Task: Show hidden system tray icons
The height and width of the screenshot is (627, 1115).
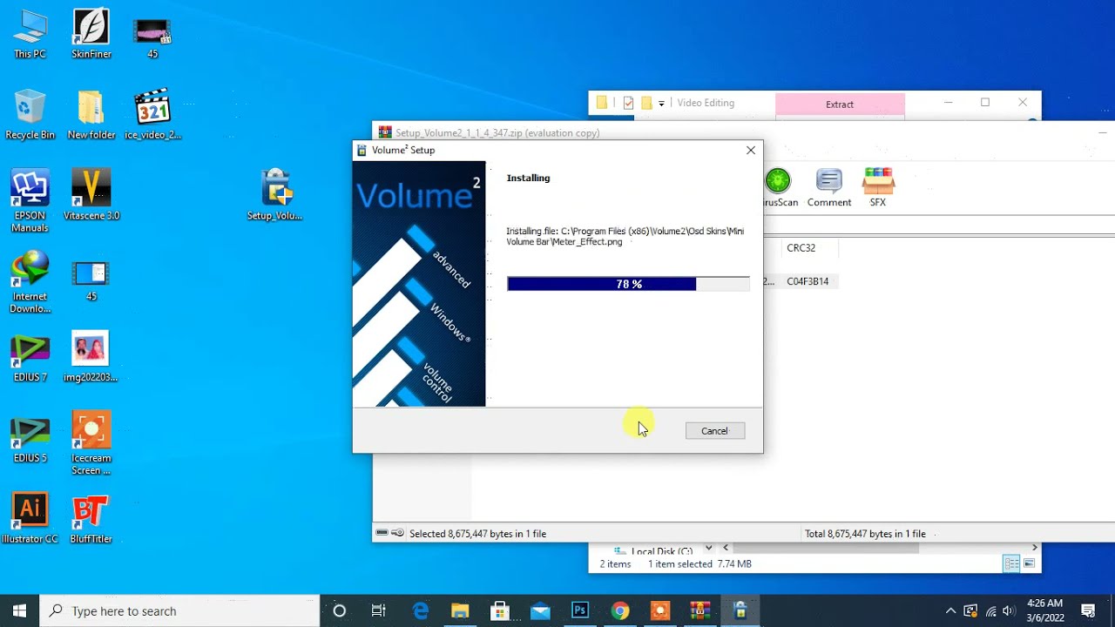Action: tap(950, 610)
